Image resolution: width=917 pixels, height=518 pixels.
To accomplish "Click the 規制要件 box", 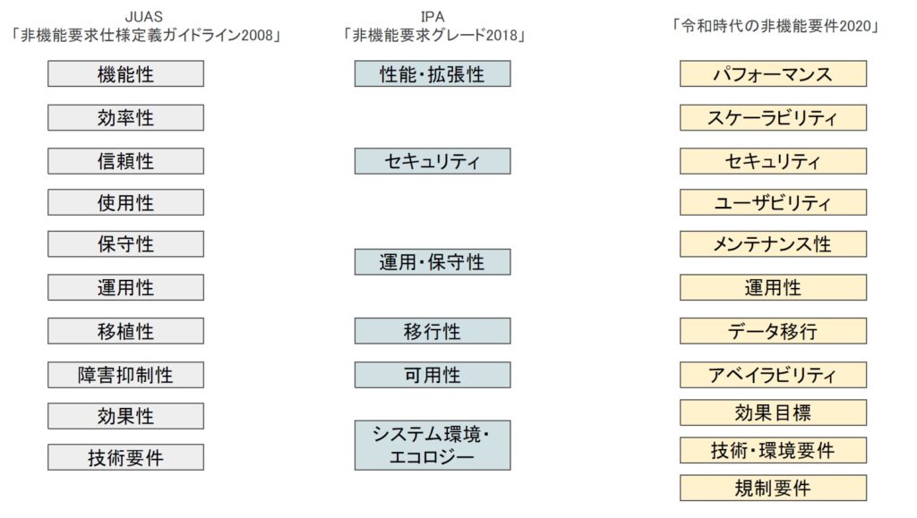I will pyautogui.click(x=773, y=488).
